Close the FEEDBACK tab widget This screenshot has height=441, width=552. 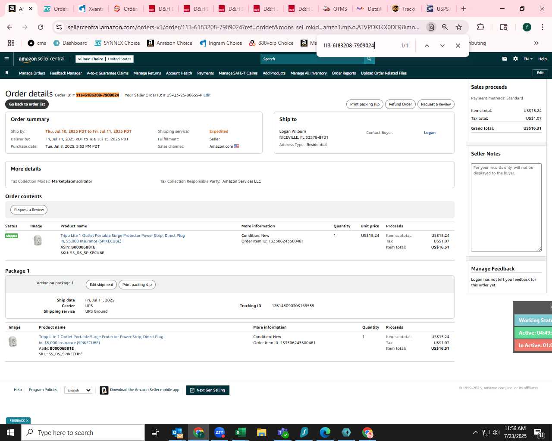pyautogui.click(x=27, y=421)
